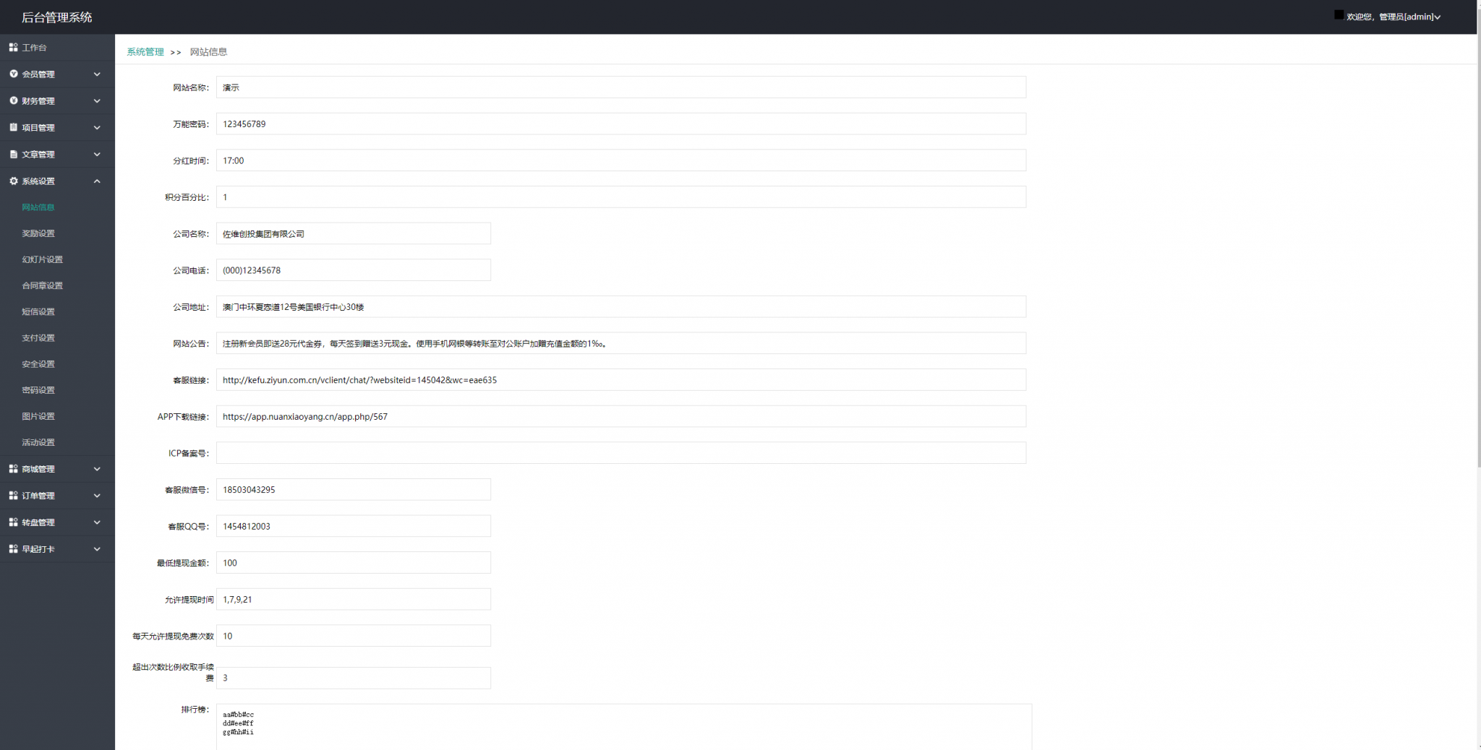Focus the empty ICP备案号 field

click(620, 453)
